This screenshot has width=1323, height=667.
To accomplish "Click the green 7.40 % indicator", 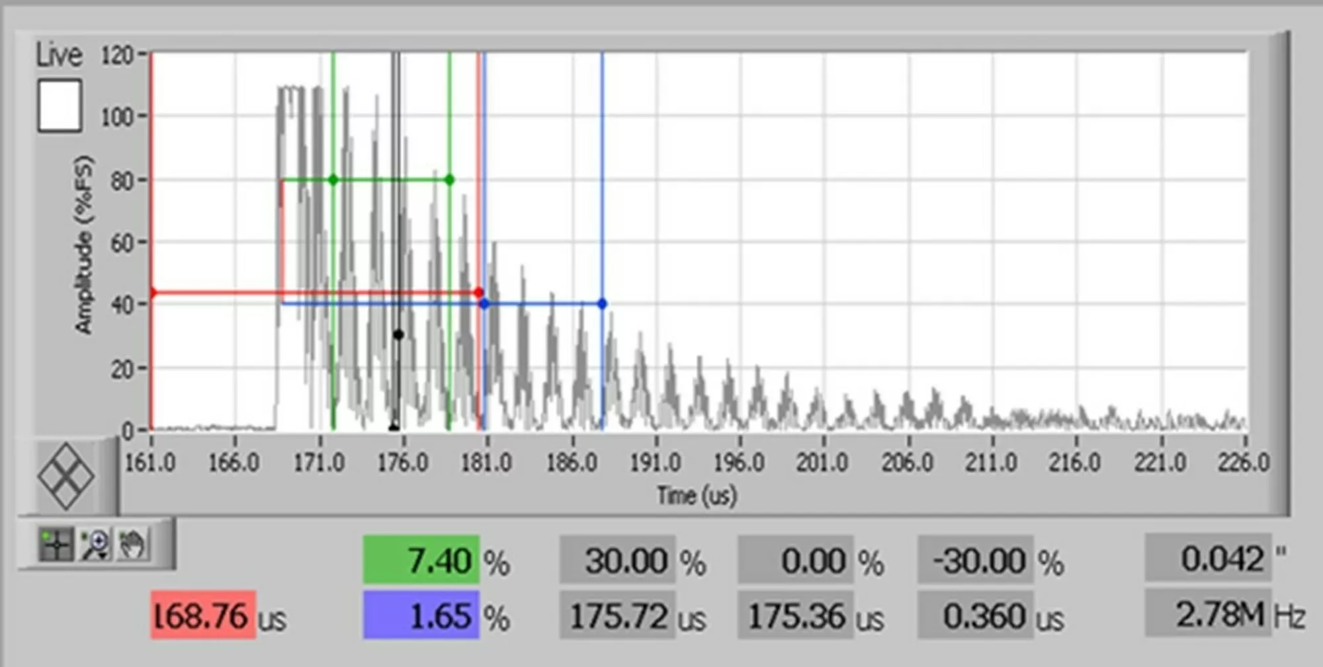I will click(421, 560).
